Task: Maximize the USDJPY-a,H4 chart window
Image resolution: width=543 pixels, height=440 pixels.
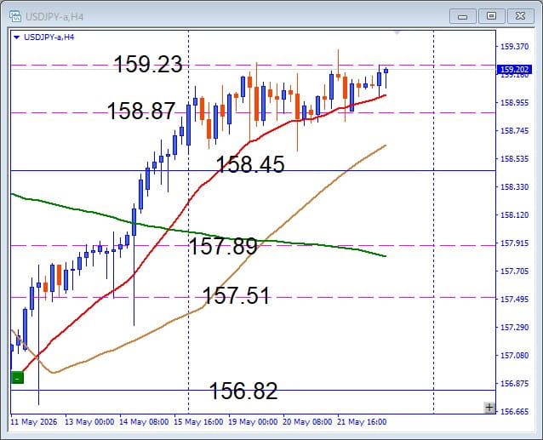Action: [x=491, y=16]
